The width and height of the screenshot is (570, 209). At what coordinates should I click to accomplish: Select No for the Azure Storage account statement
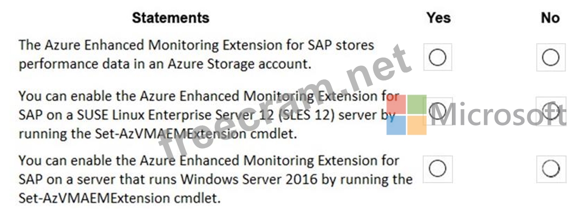click(x=550, y=57)
